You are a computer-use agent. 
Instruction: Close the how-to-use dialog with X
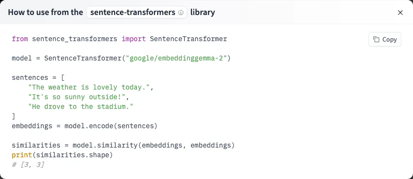tap(400, 13)
